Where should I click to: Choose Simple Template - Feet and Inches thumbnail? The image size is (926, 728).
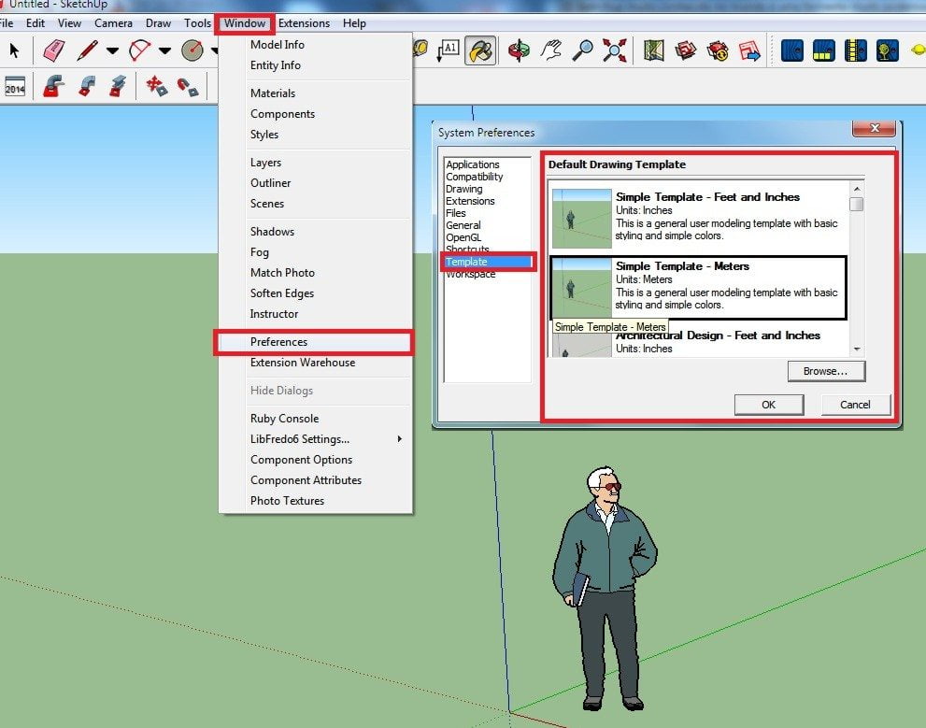(581, 219)
